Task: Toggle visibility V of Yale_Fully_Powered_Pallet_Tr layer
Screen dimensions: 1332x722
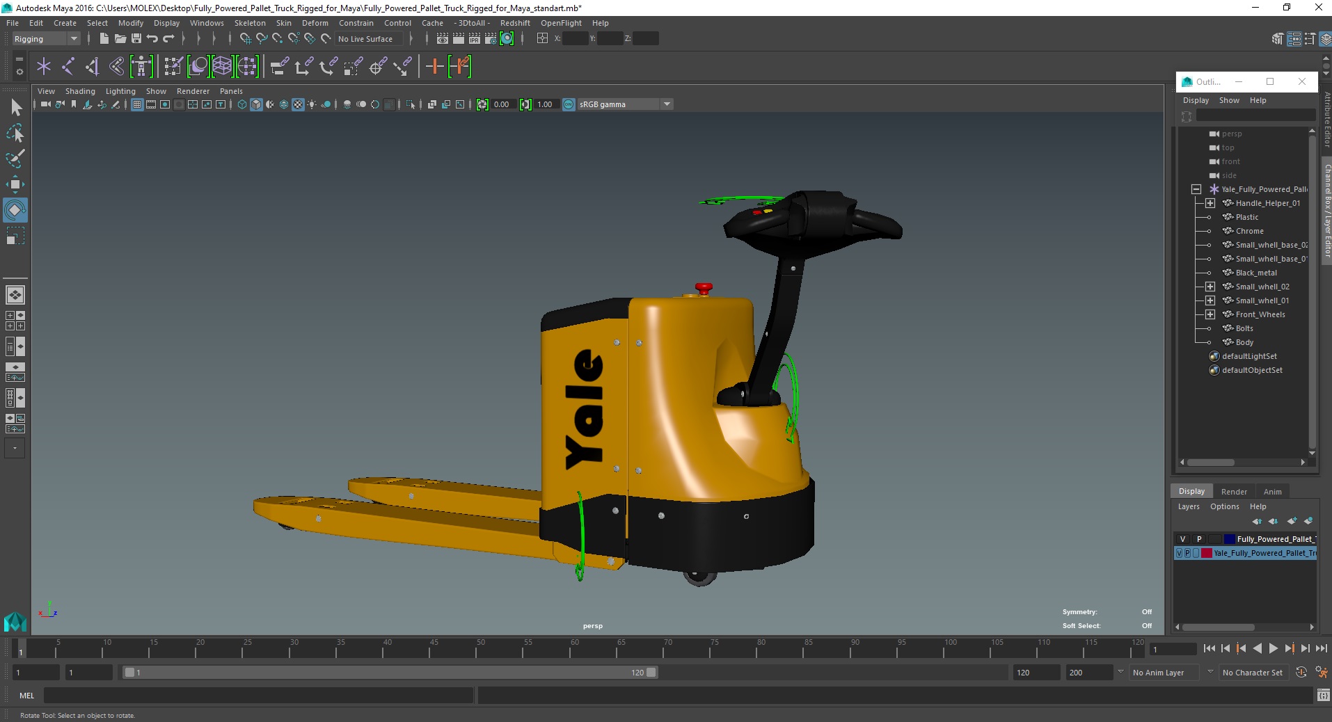Action: 1180,554
